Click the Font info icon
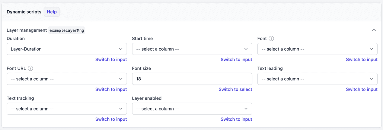Screen dimensions: 383x130 point(271,39)
